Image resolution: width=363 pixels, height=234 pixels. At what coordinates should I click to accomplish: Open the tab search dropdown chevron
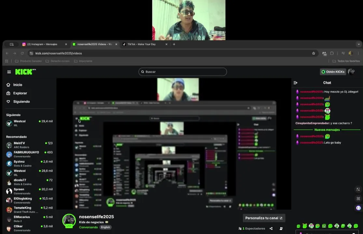(x=358, y=44)
